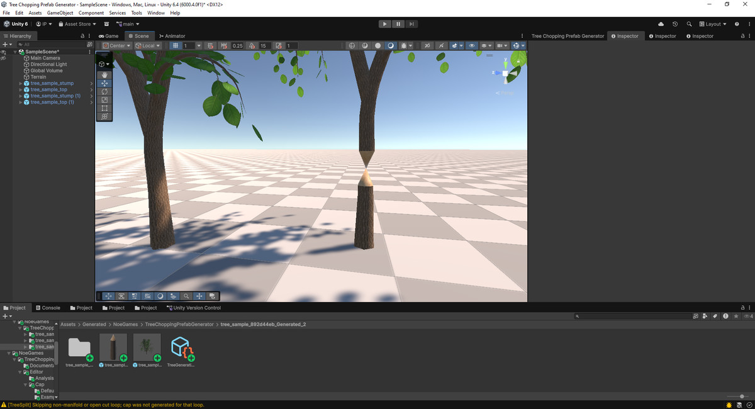
Task: Select the Hand (View) tool
Action: [104, 75]
